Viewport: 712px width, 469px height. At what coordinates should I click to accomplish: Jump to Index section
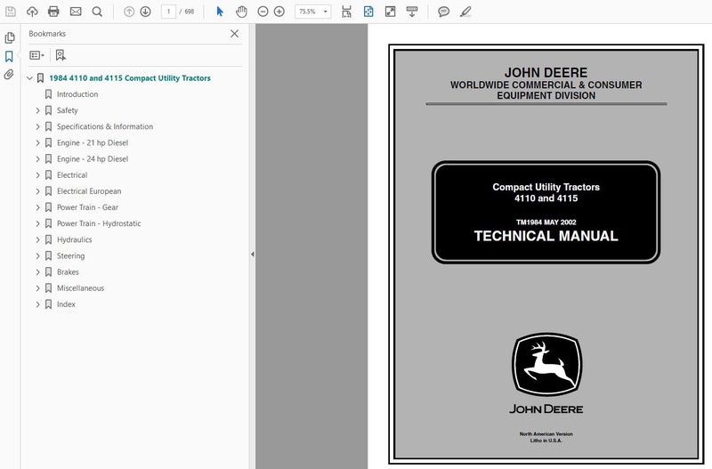coord(66,304)
